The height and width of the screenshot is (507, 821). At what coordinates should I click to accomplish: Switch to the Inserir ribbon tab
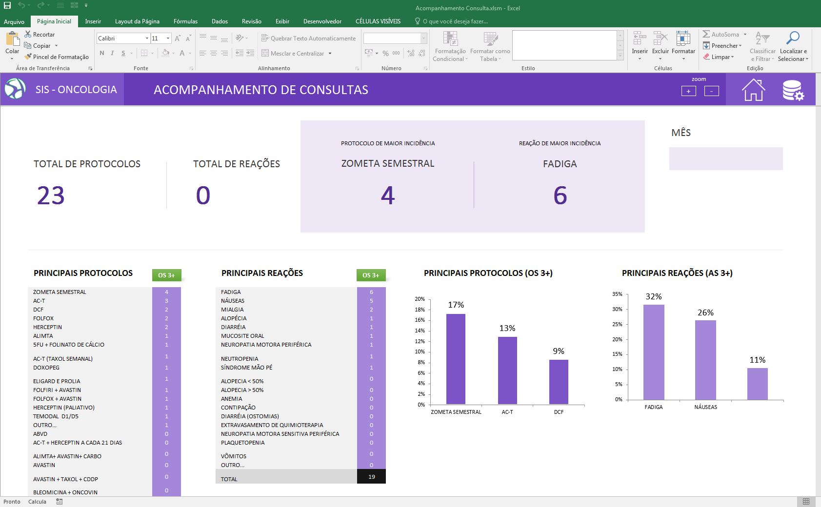(x=93, y=21)
